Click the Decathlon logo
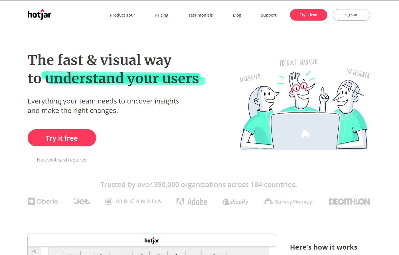This screenshot has height=255, width=399. coord(349,202)
